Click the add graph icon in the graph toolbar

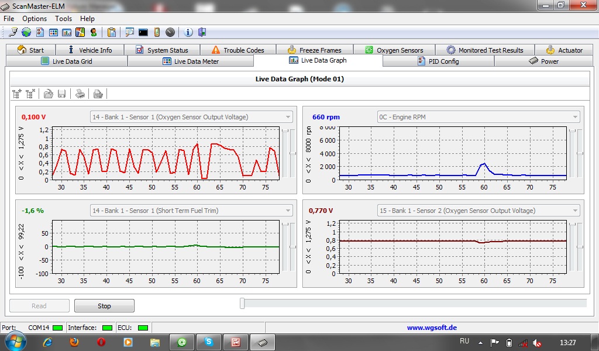17,94
